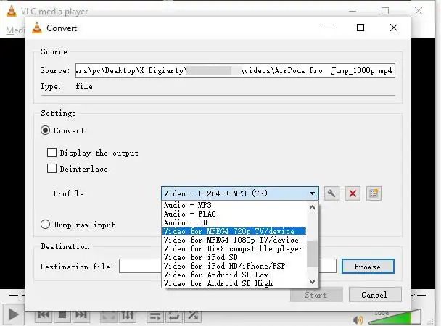The width and height of the screenshot is (441, 326).
Task: Click the Browse button
Action: point(368,266)
